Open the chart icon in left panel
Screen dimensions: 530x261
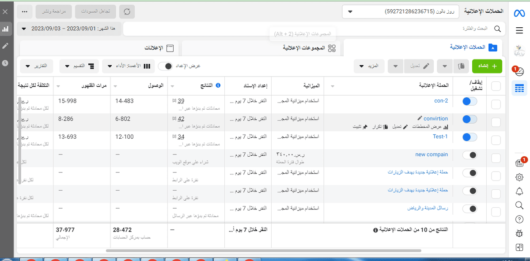[x=5, y=29]
